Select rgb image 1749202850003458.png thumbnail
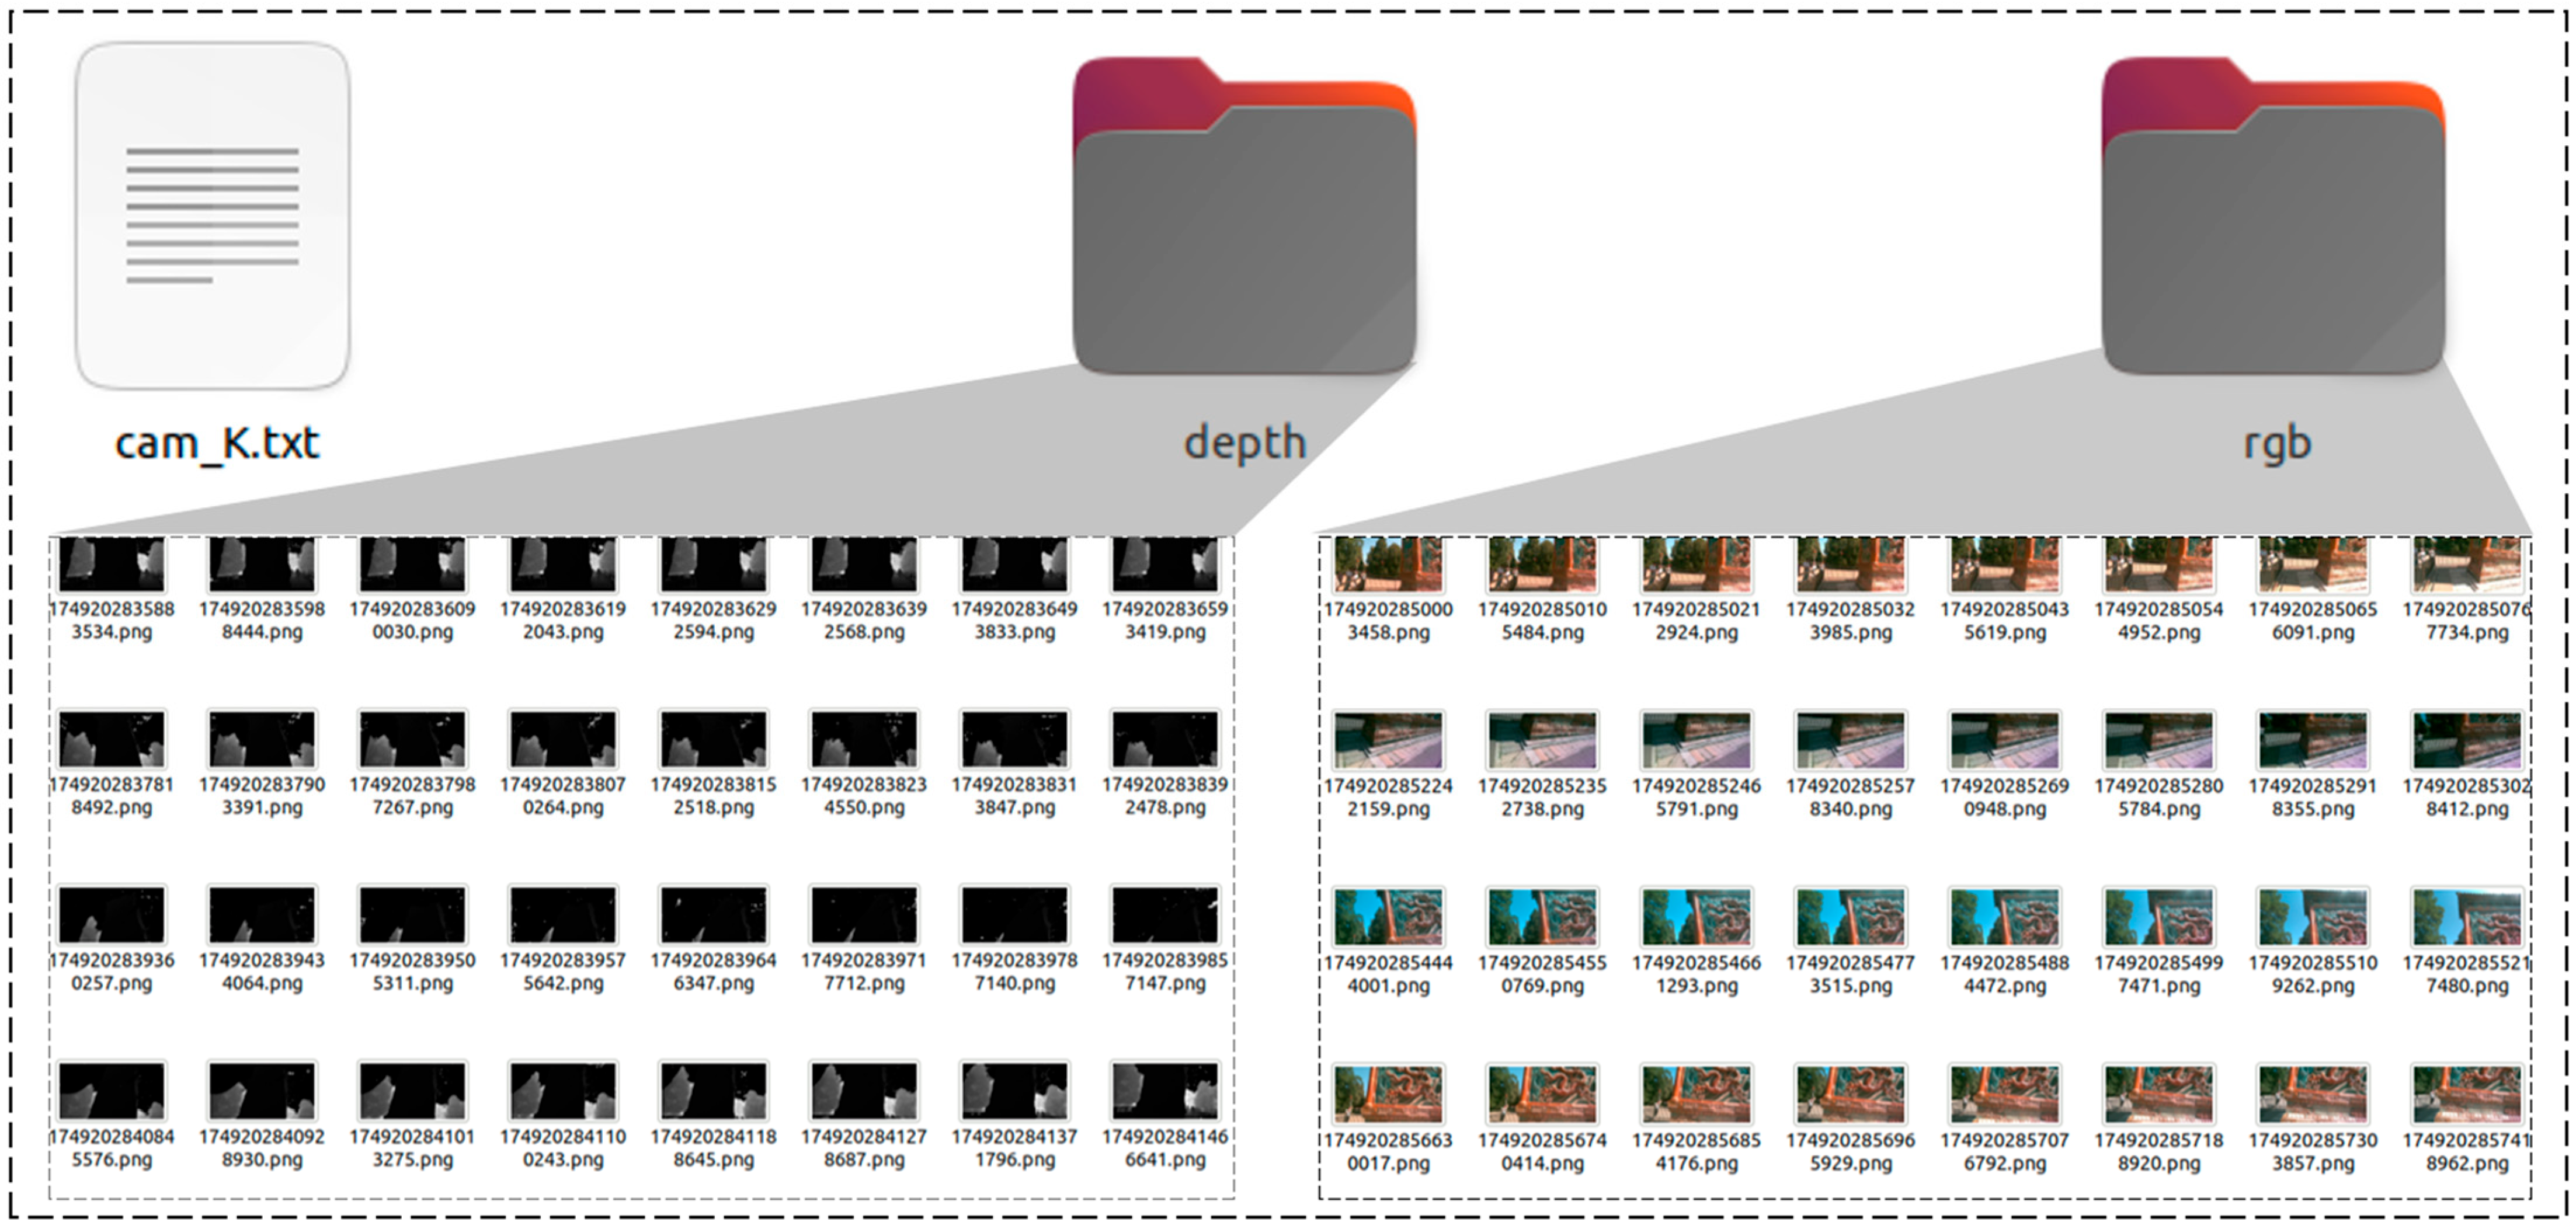Screen dimensions: 2576x1229 pos(1388,564)
